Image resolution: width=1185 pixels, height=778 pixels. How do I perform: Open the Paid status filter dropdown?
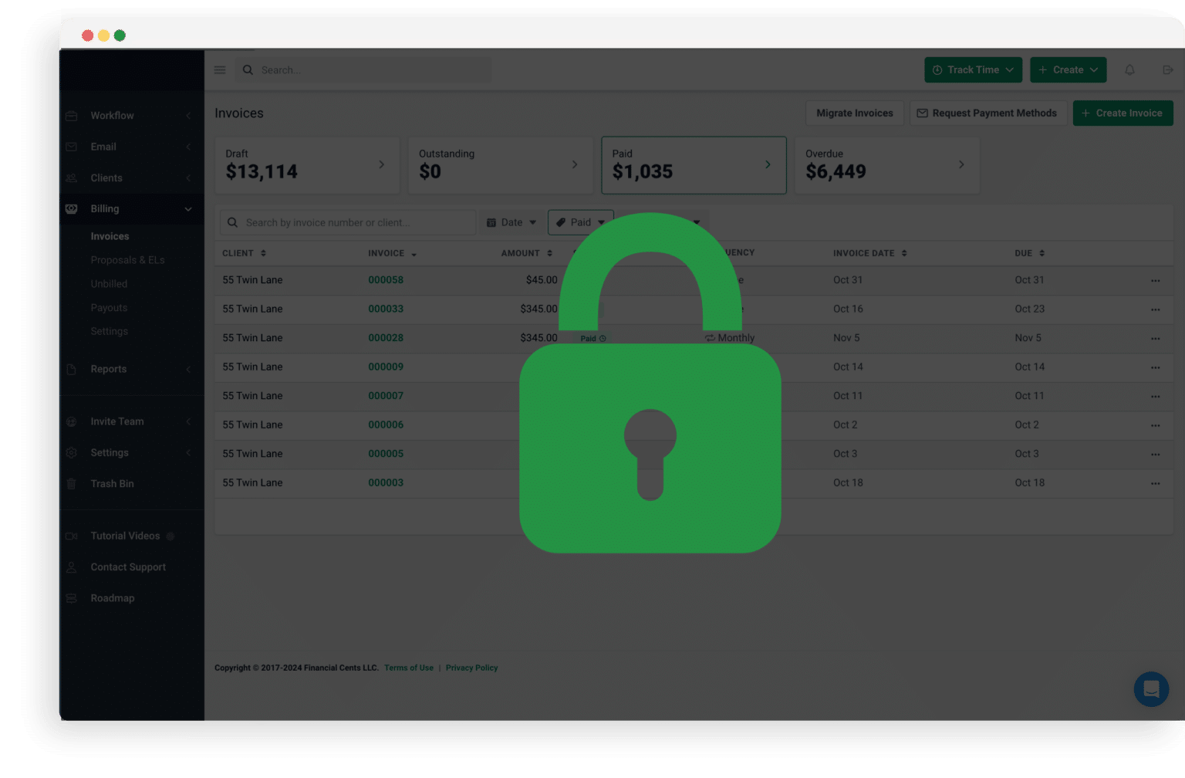pos(581,222)
